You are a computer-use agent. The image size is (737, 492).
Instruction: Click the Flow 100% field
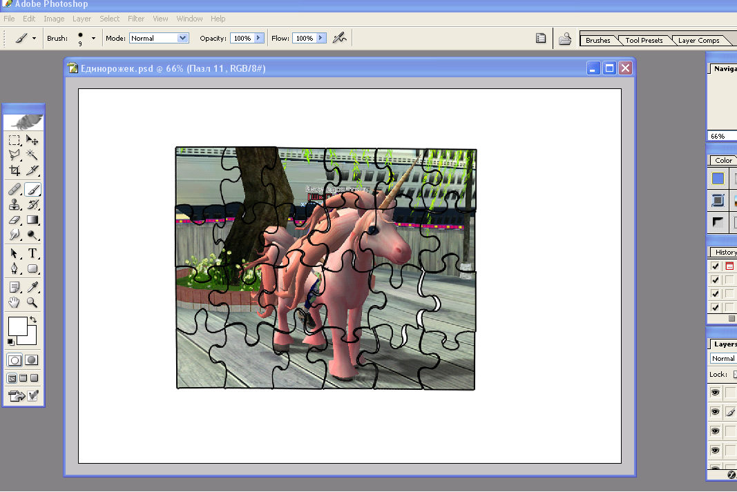click(x=304, y=38)
